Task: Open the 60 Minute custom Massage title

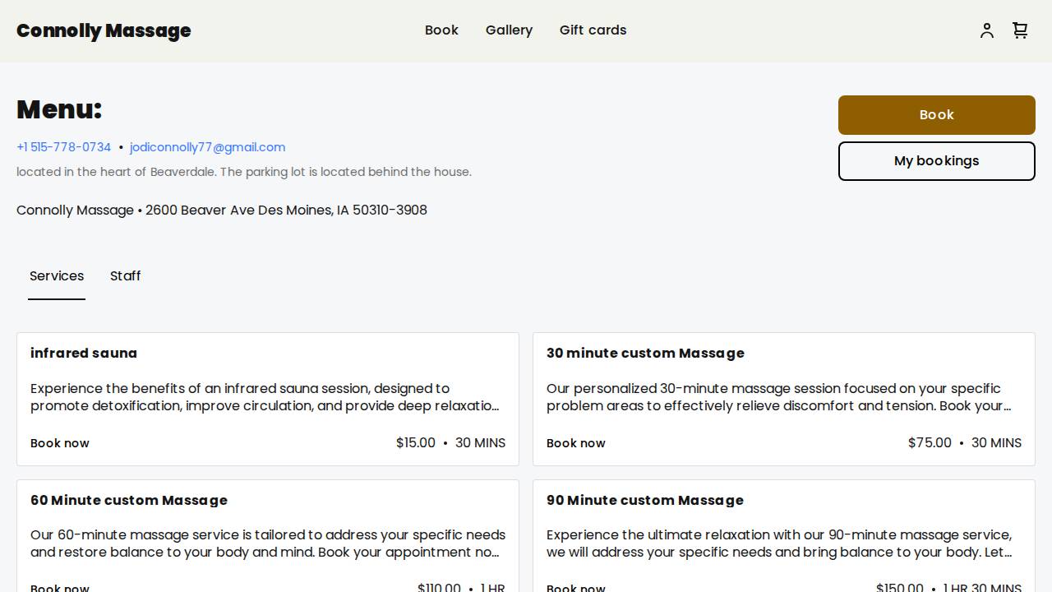Action: tap(129, 500)
